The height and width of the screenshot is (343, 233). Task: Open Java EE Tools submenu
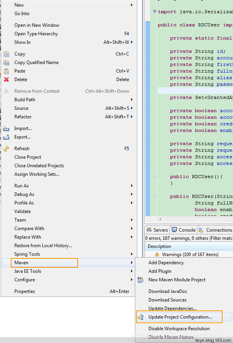[x=69, y=271]
